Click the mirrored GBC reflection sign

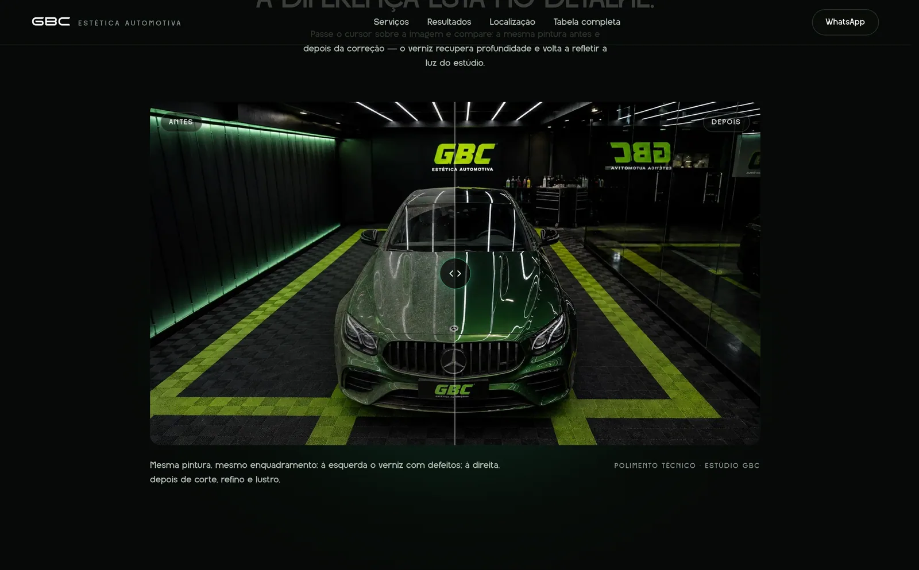[x=640, y=156]
